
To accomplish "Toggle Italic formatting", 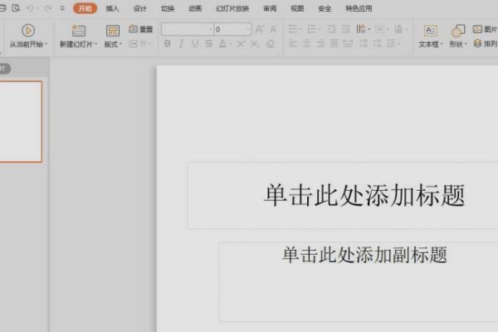I will click(x=181, y=44).
